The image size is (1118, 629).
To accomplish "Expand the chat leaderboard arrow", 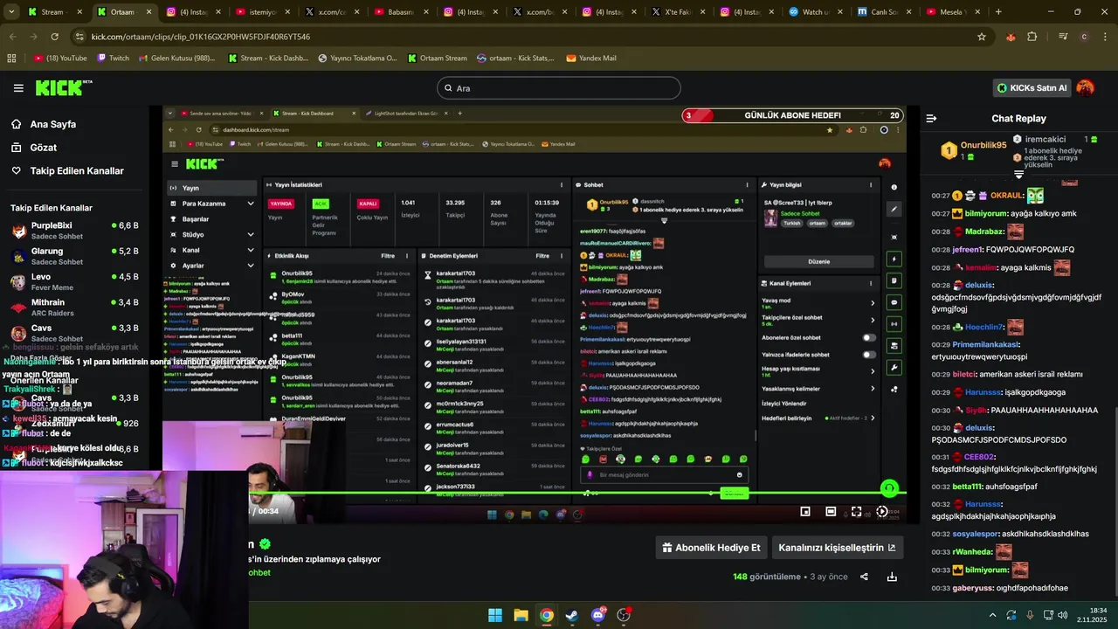I will 1018,174.
